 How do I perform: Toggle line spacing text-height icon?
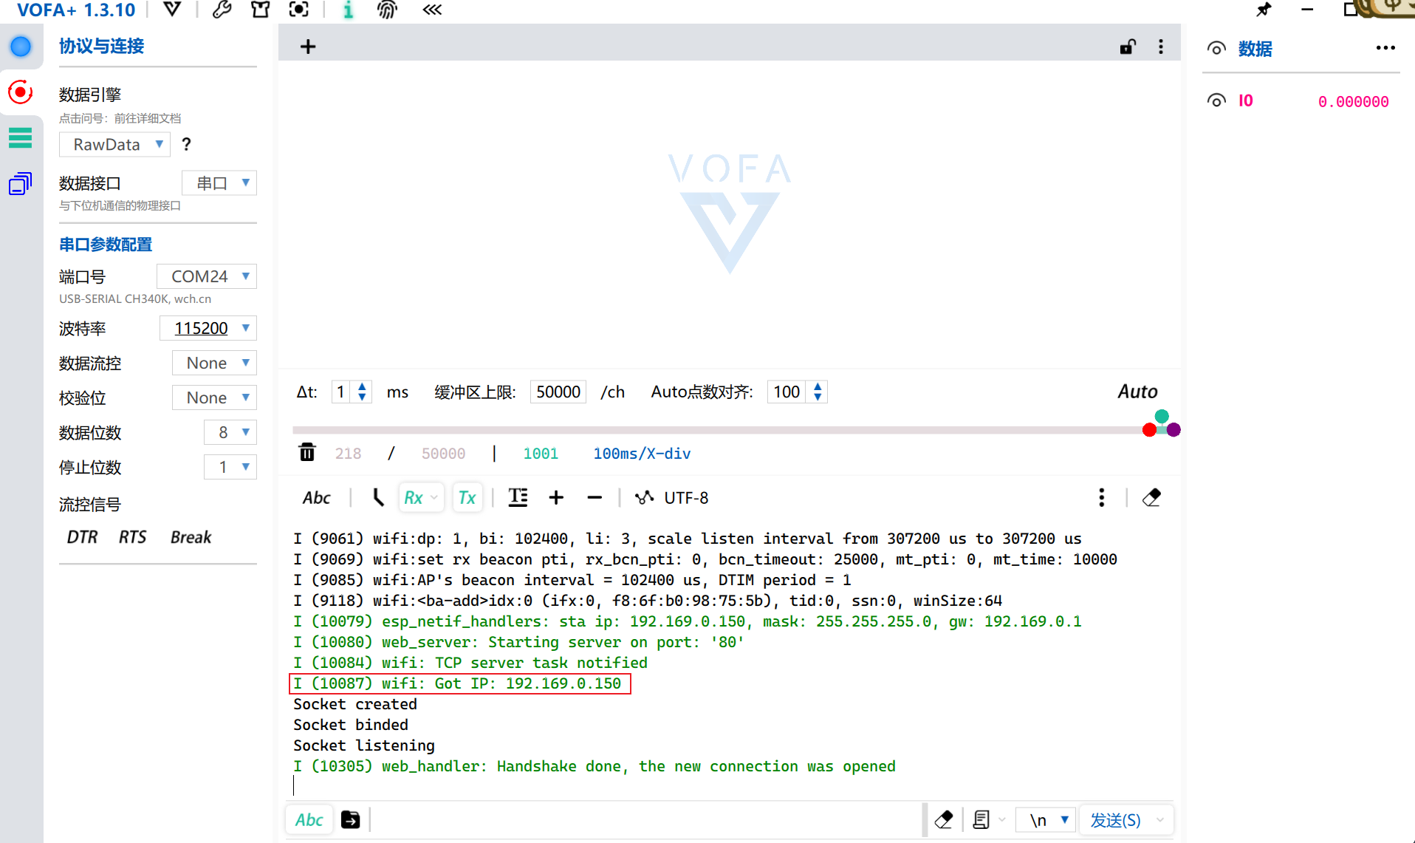[x=518, y=497]
